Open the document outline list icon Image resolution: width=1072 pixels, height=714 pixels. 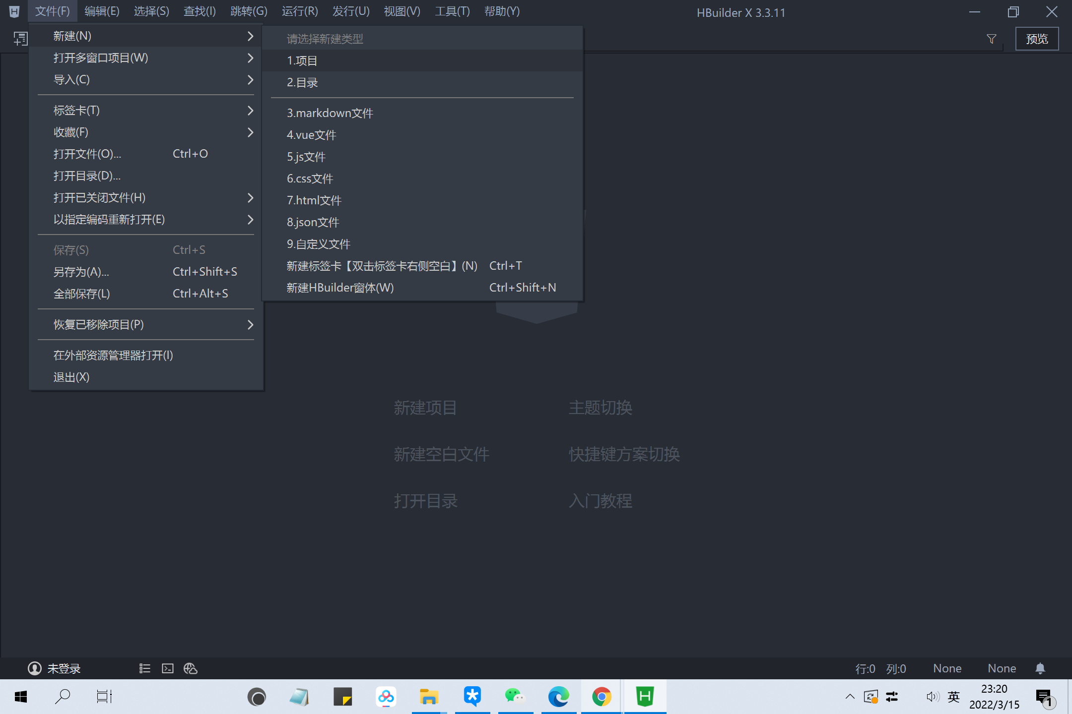pyautogui.click(x=144, y=668)
